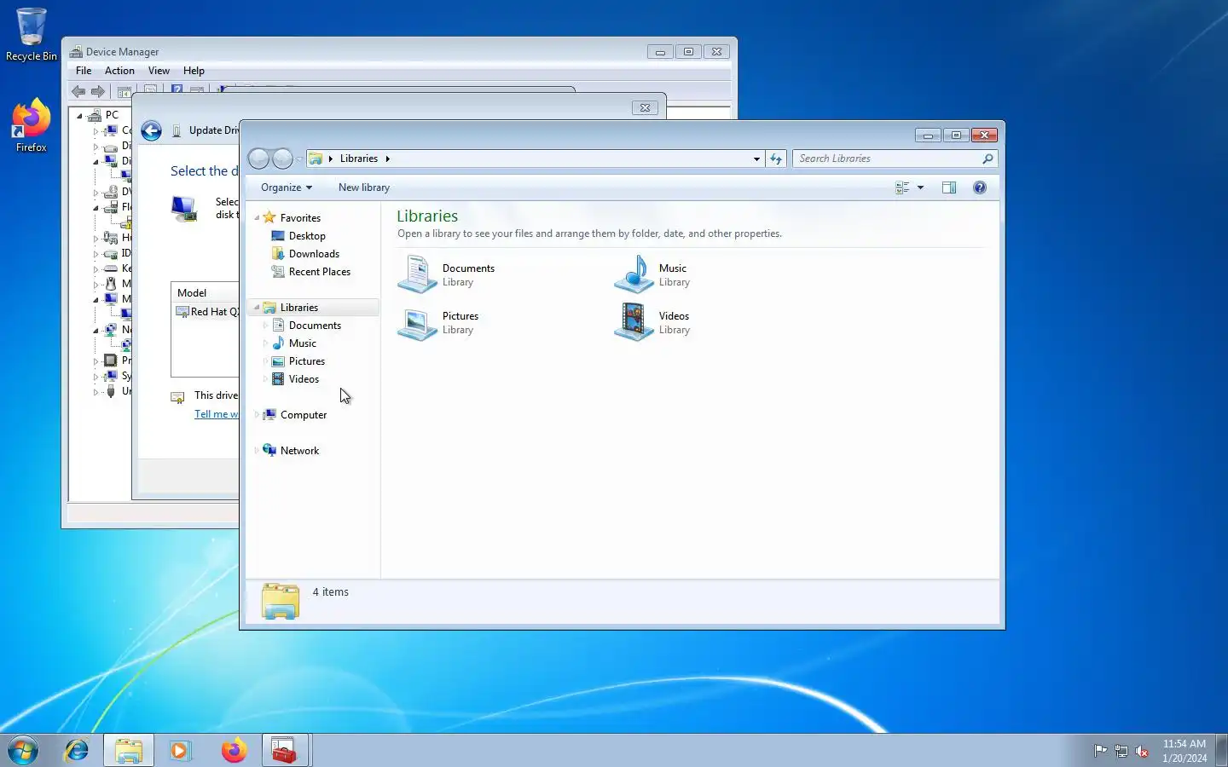Select the processor chip icon in Device Manager tree
Image resolution: width=1228 pixels, height=767 pixels.
pyautogui.click(x=111, y=360)
